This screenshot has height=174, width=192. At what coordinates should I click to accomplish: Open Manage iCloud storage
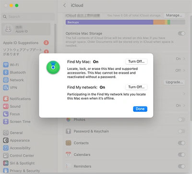click(x=174, y=15)
